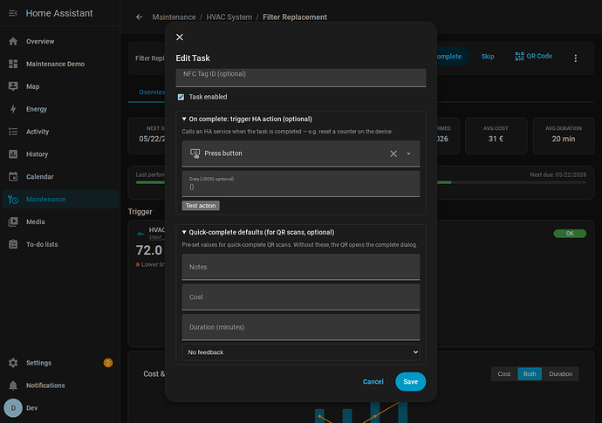Click the Next due 05/22/2026 text
This screenshot has height=423, width=602.
[558, 174]
